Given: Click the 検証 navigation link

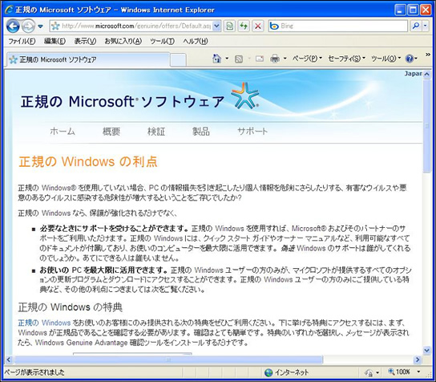Looking at the screenshot, I should (156, 131).
